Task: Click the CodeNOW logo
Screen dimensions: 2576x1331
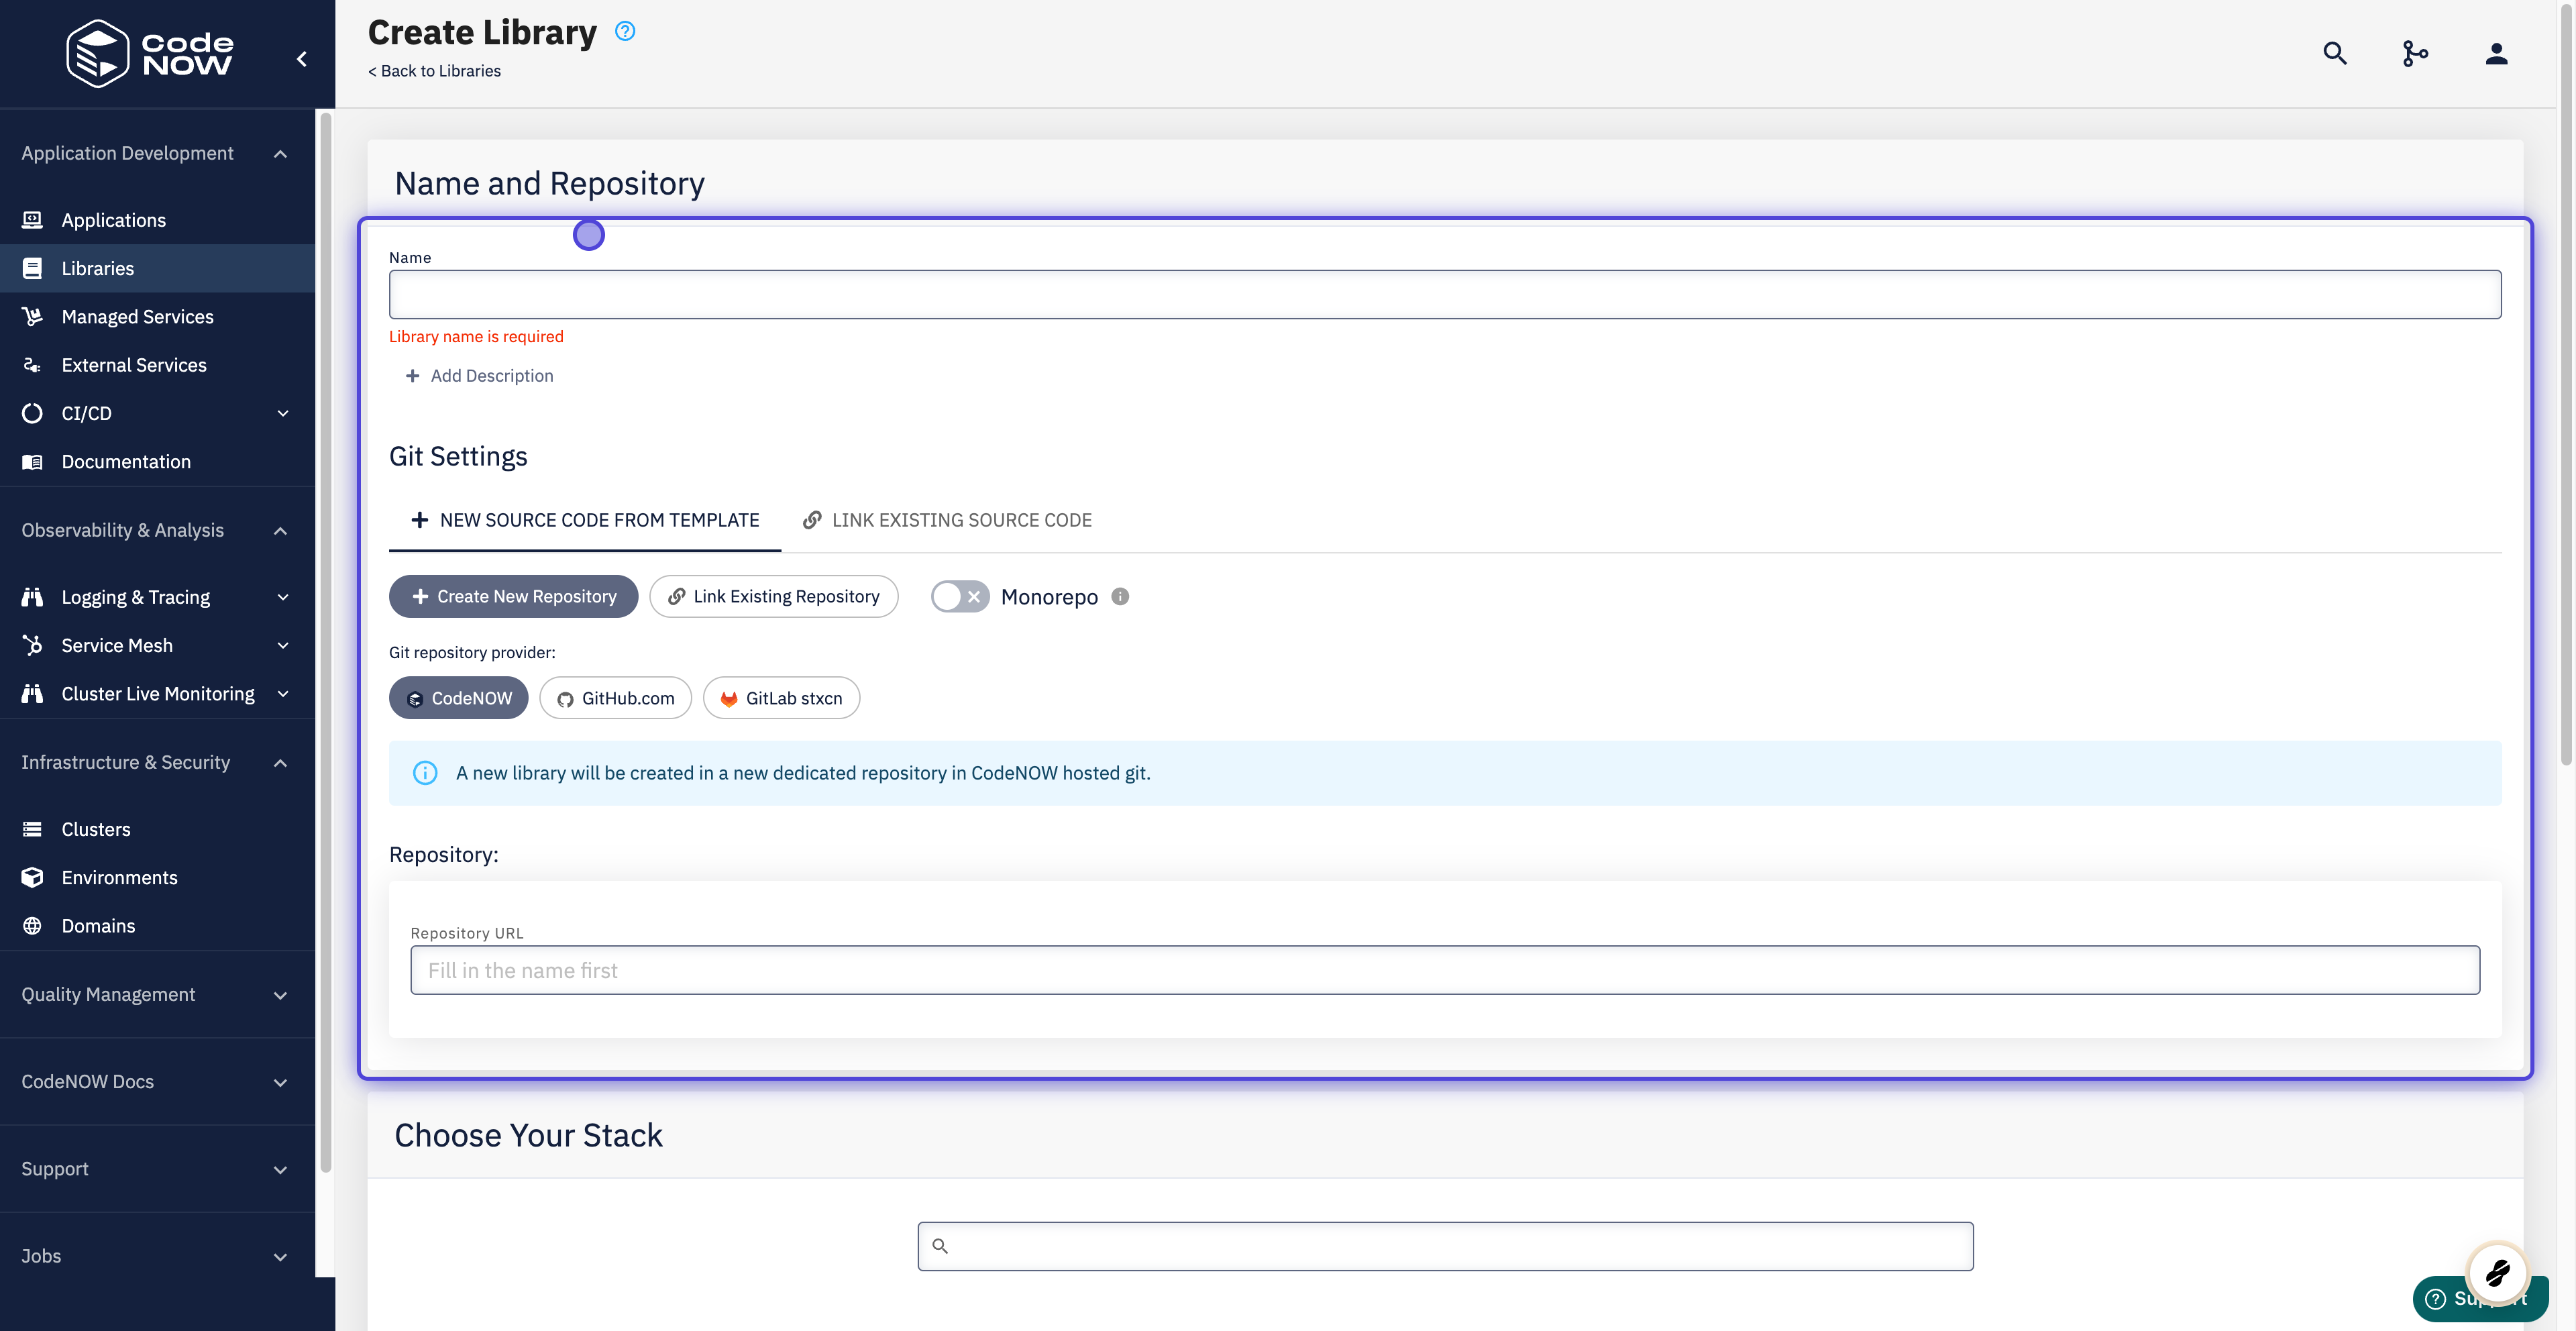Action: click(x=149, y=54)
